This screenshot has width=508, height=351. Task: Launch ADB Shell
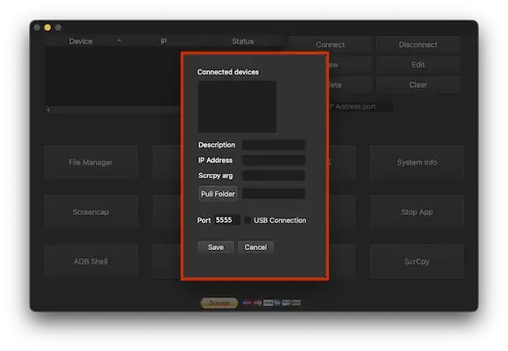point(90,261)
